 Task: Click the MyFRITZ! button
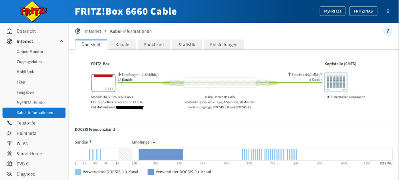pos(332,11)
